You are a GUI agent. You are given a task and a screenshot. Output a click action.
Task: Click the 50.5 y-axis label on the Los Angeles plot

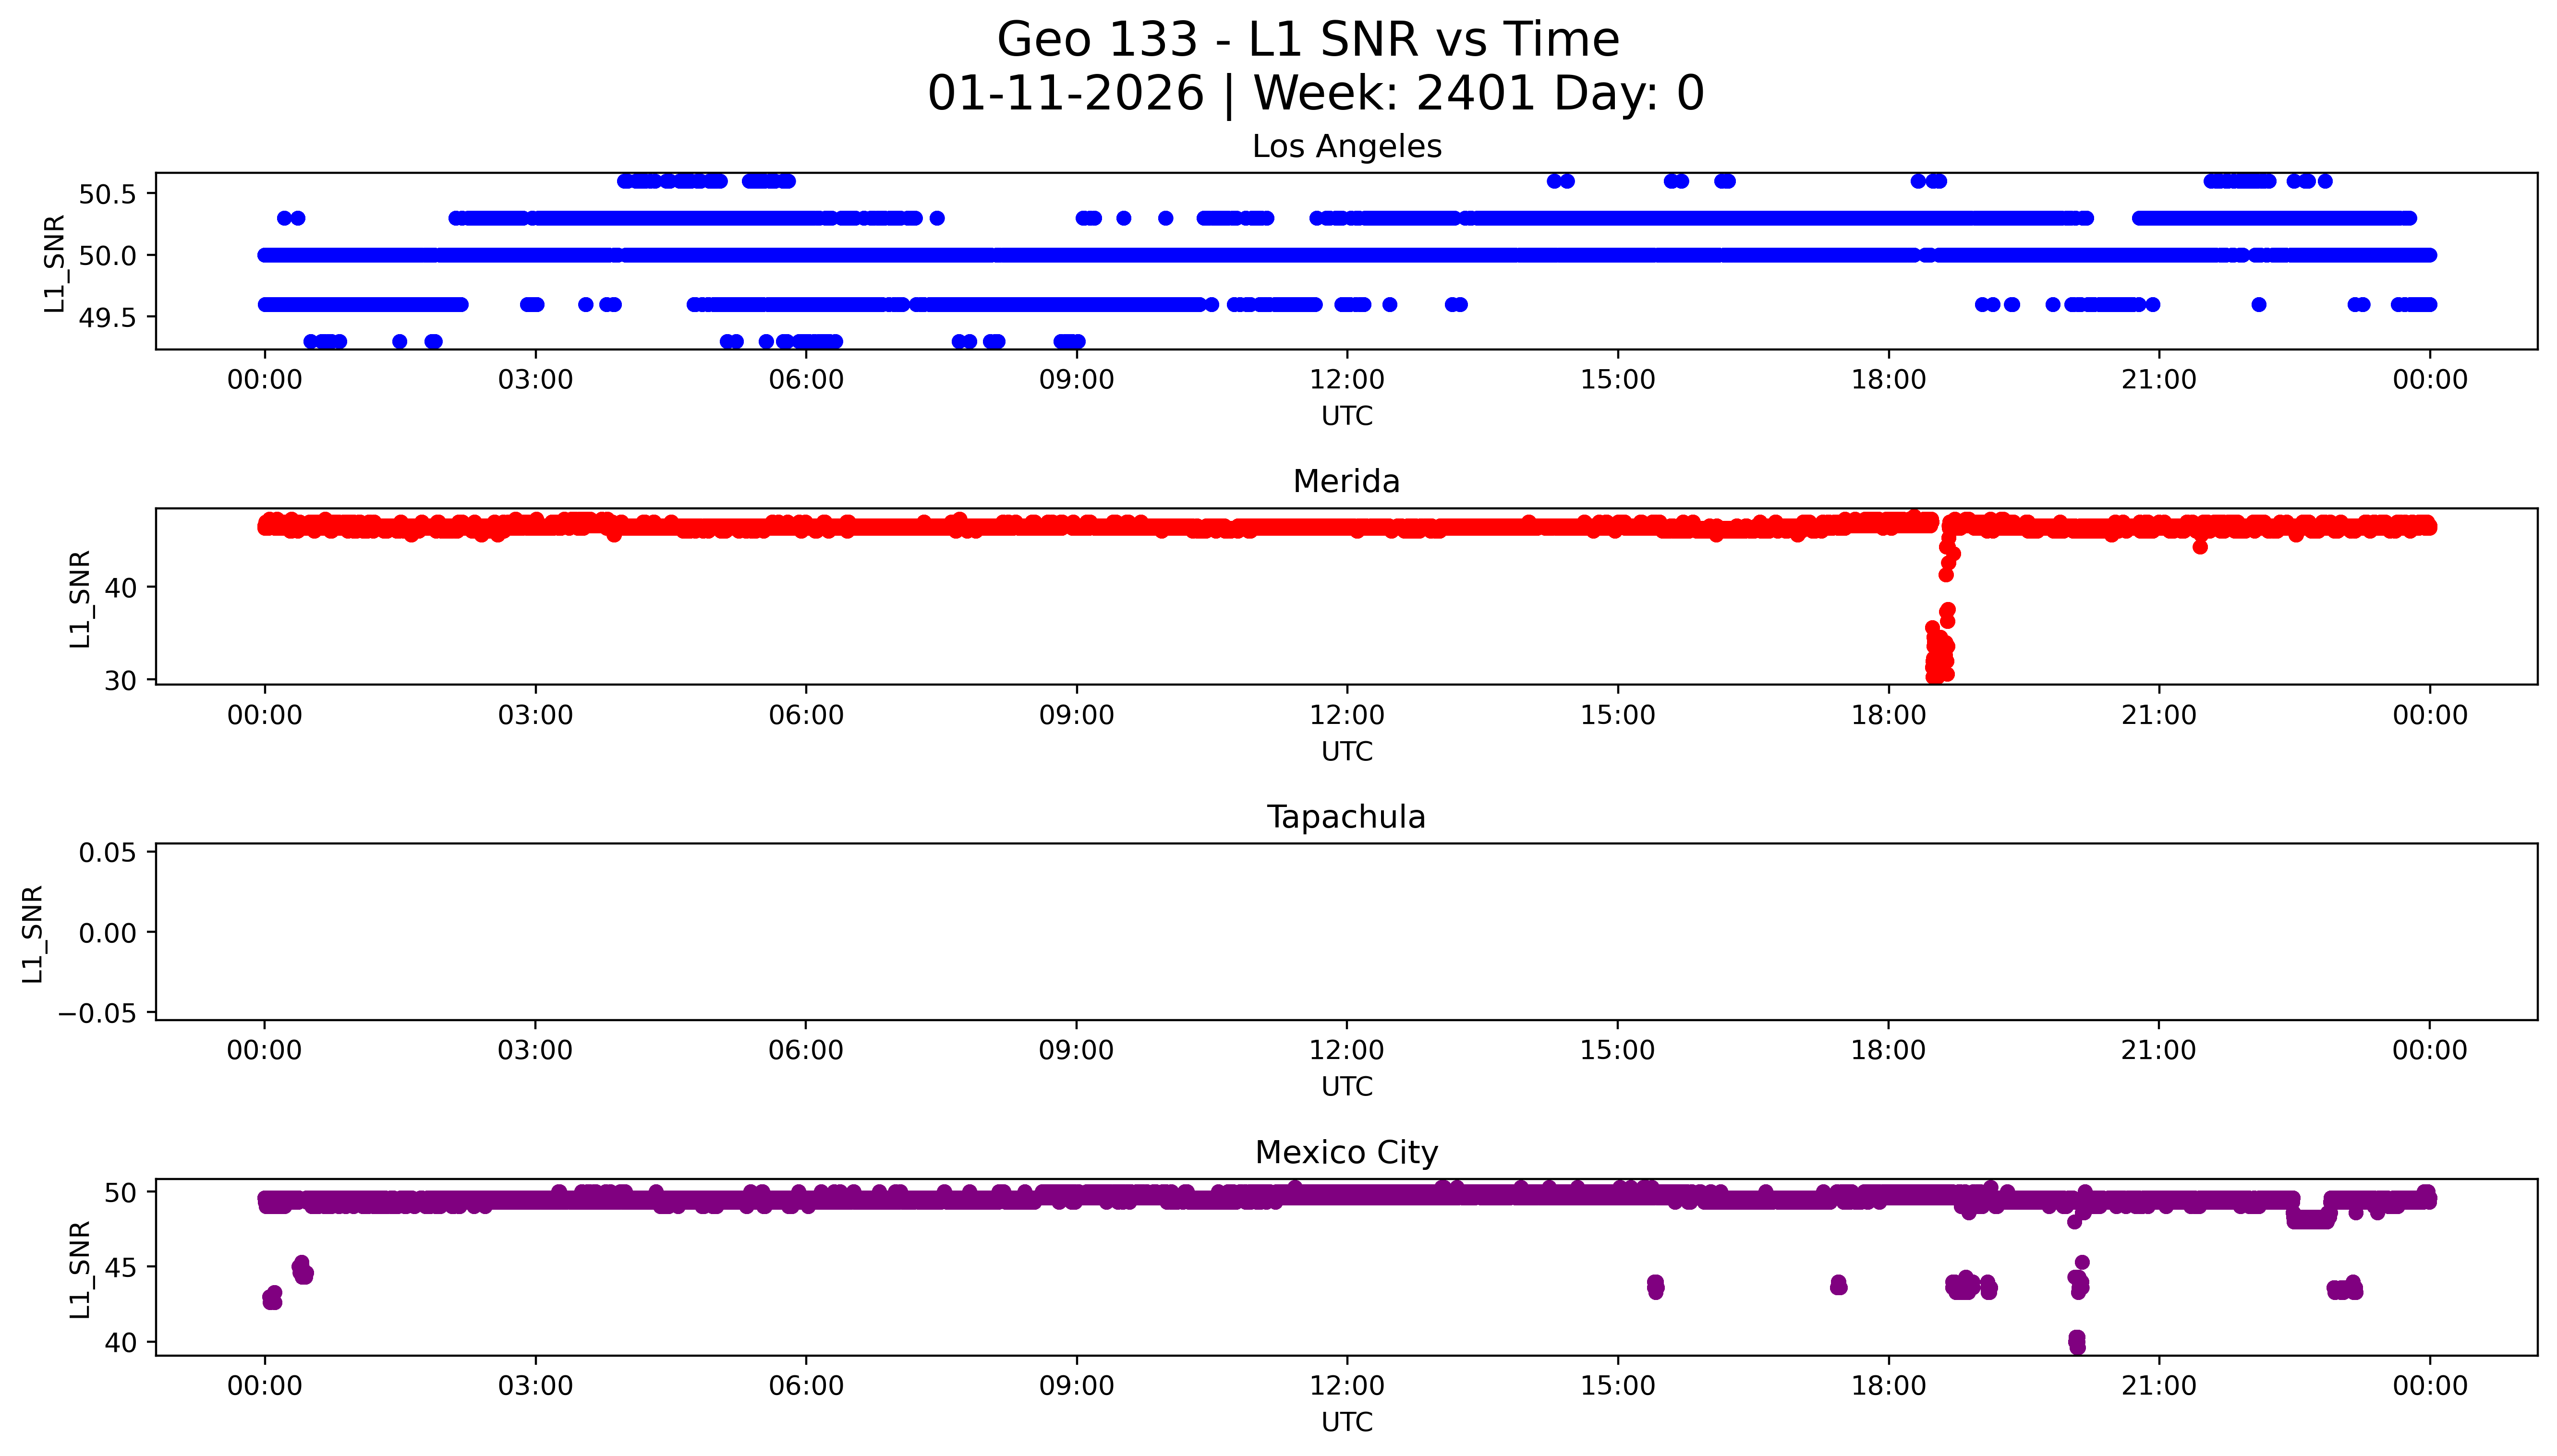[107, 194]
